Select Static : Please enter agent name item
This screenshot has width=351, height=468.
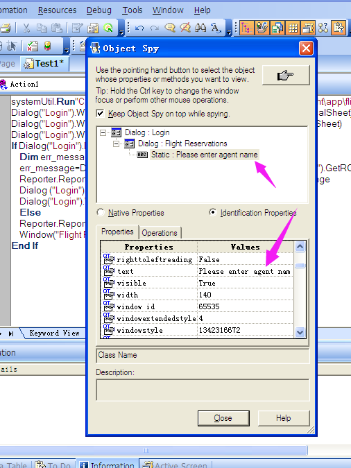tap(205, 155)
